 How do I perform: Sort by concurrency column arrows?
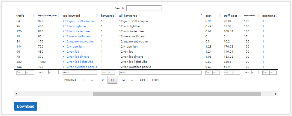coord(258,16)
